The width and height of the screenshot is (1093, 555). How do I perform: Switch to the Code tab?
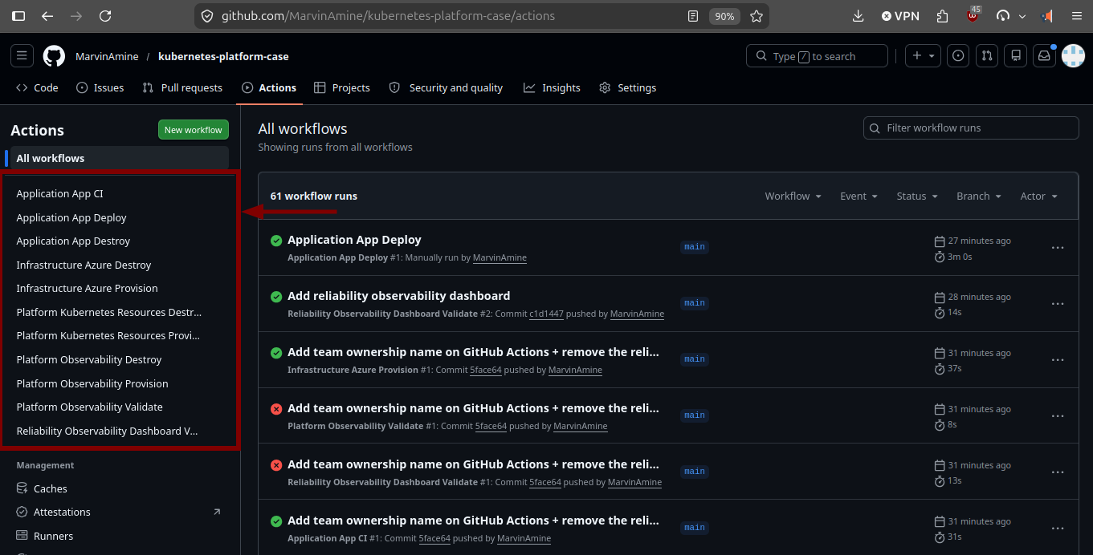[37, 87]
